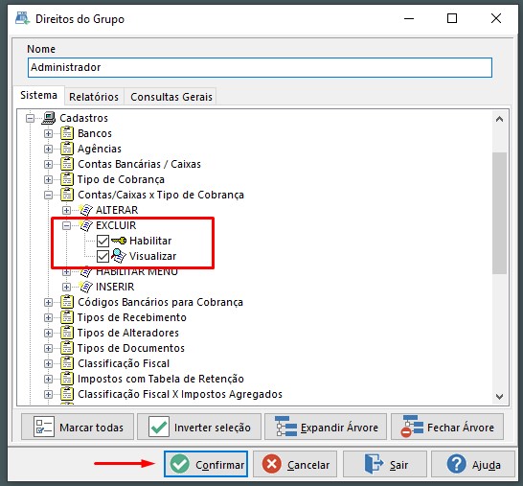Click the Fechar Árvore button
This screenshot has height=486, width=523.
point(447,427)
